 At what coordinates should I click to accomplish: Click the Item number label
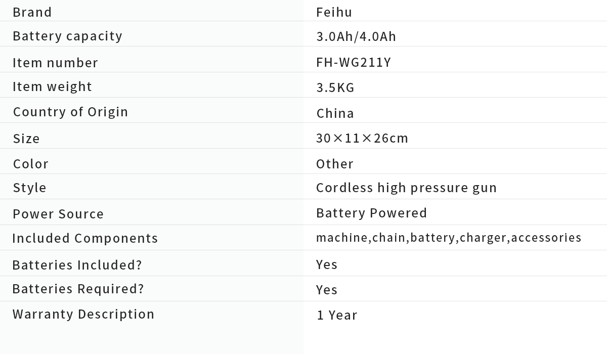pyautogui.click(x=55, y=63)
